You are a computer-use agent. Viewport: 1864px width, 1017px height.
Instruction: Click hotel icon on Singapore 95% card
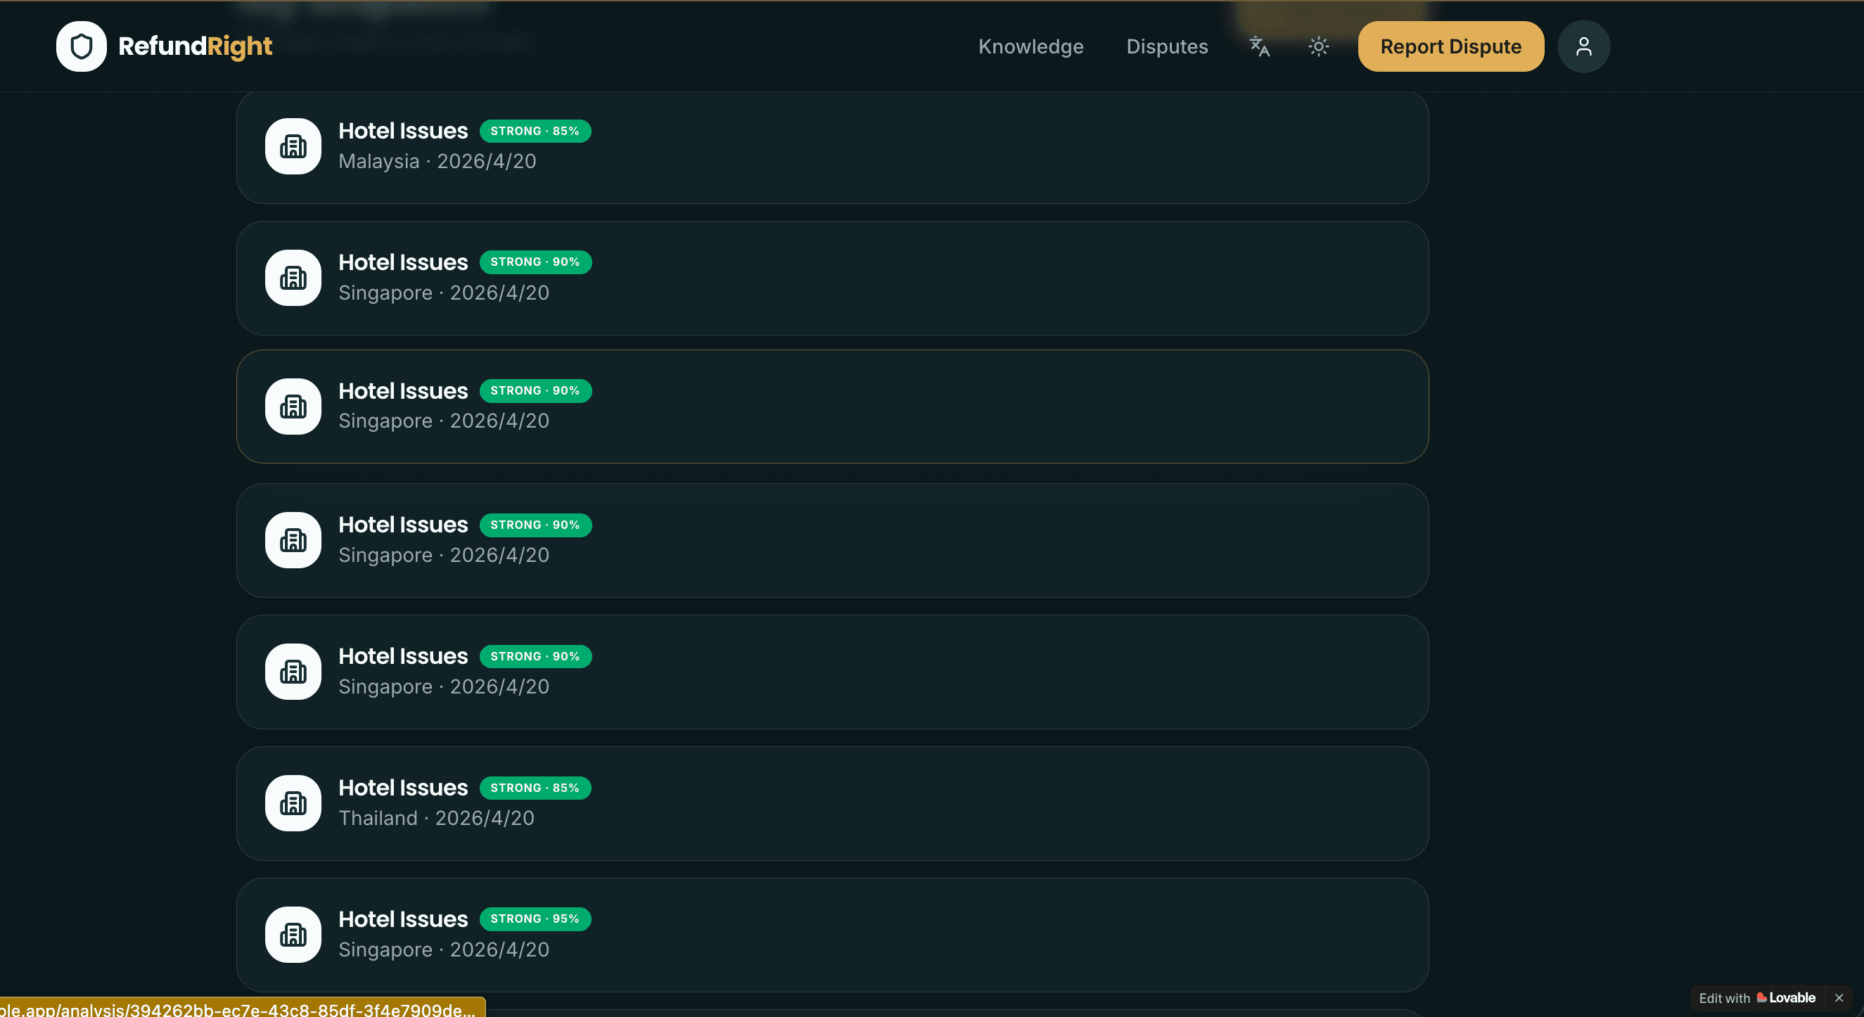[x=293, y=935]
